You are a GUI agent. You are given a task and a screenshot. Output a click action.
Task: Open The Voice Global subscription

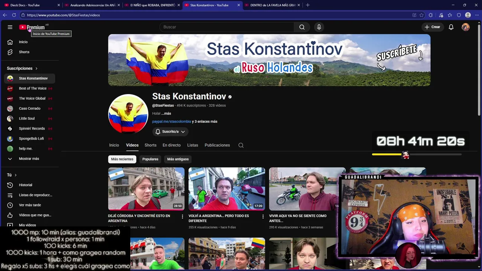click(x=30, y=98)
